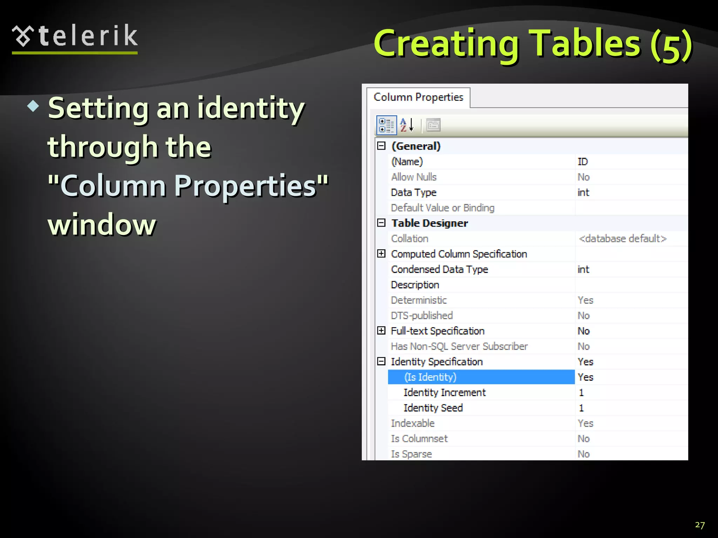Click the slide number 27
718x538 pixels.
pos(700,525)
